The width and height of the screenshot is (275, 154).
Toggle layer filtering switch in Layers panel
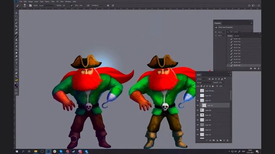pyautogui.click(x=225, y=78)
